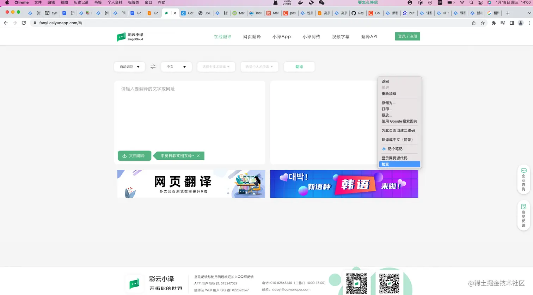Screen dimensions: 533x295
Task: Reload the page with the refresh icon
Action: tap(24, 23)
